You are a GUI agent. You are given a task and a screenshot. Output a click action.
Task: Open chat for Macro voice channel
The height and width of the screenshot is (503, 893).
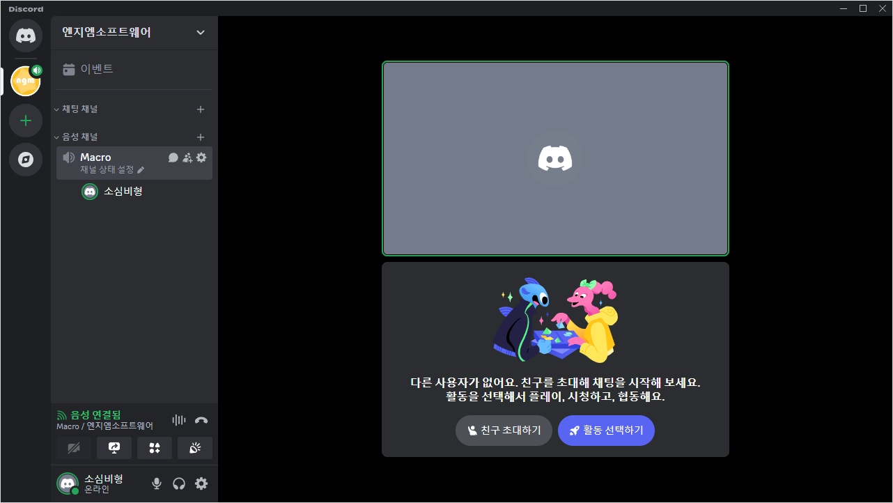click(x=173, y=157)
